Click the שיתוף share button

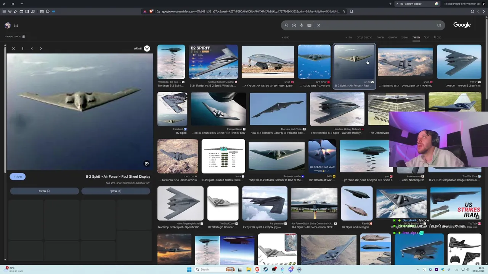point(116,191)
